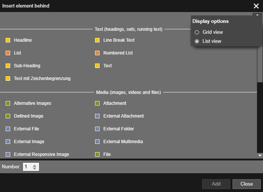Choose the Numbered List orange icon
Screen dimensions: 263x192
coord(97,53)
